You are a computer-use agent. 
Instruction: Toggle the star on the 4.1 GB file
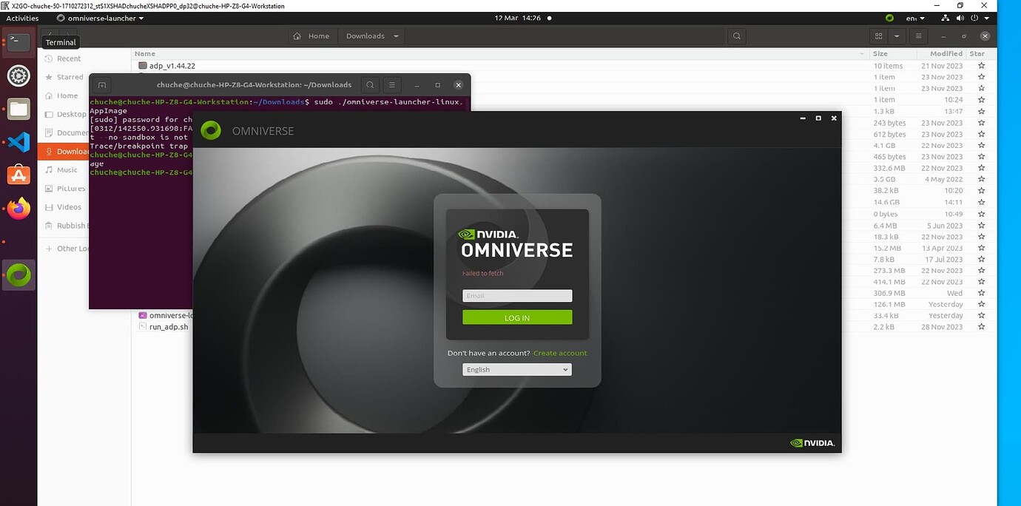[981, 145]
